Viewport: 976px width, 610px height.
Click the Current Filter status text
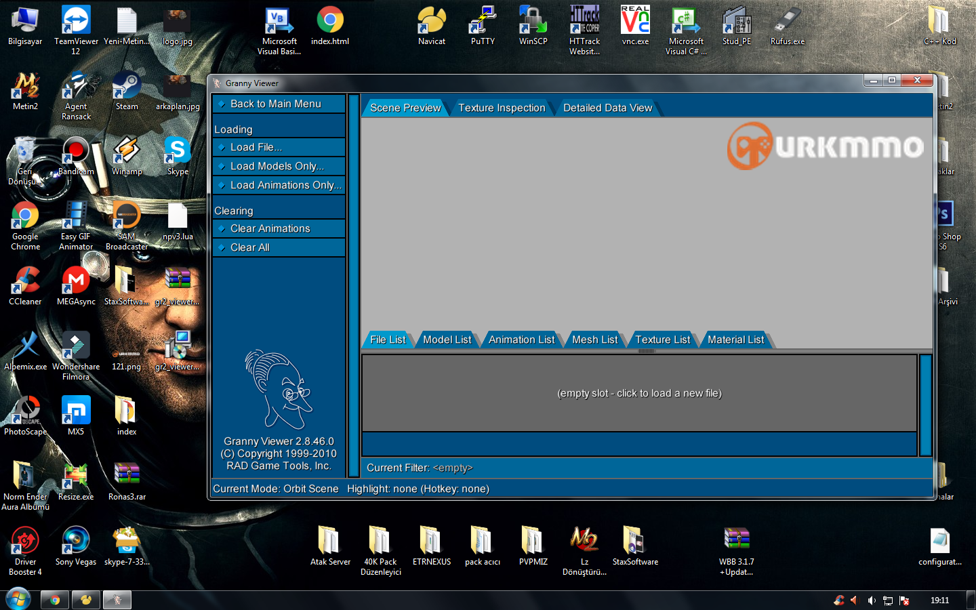coord(420,468)
